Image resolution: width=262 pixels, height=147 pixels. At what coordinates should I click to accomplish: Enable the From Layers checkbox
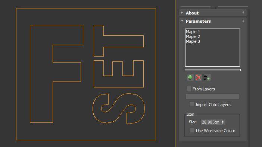pyautogui.click(x=189, y=89)
